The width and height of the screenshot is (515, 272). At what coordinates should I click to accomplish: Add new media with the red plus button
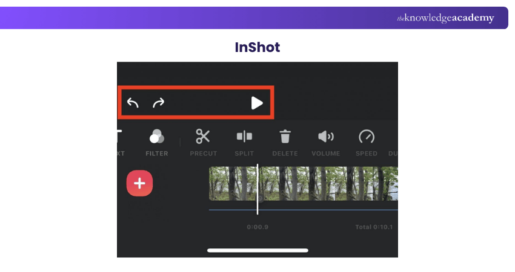pyautogui.click(x=139, y=183)
